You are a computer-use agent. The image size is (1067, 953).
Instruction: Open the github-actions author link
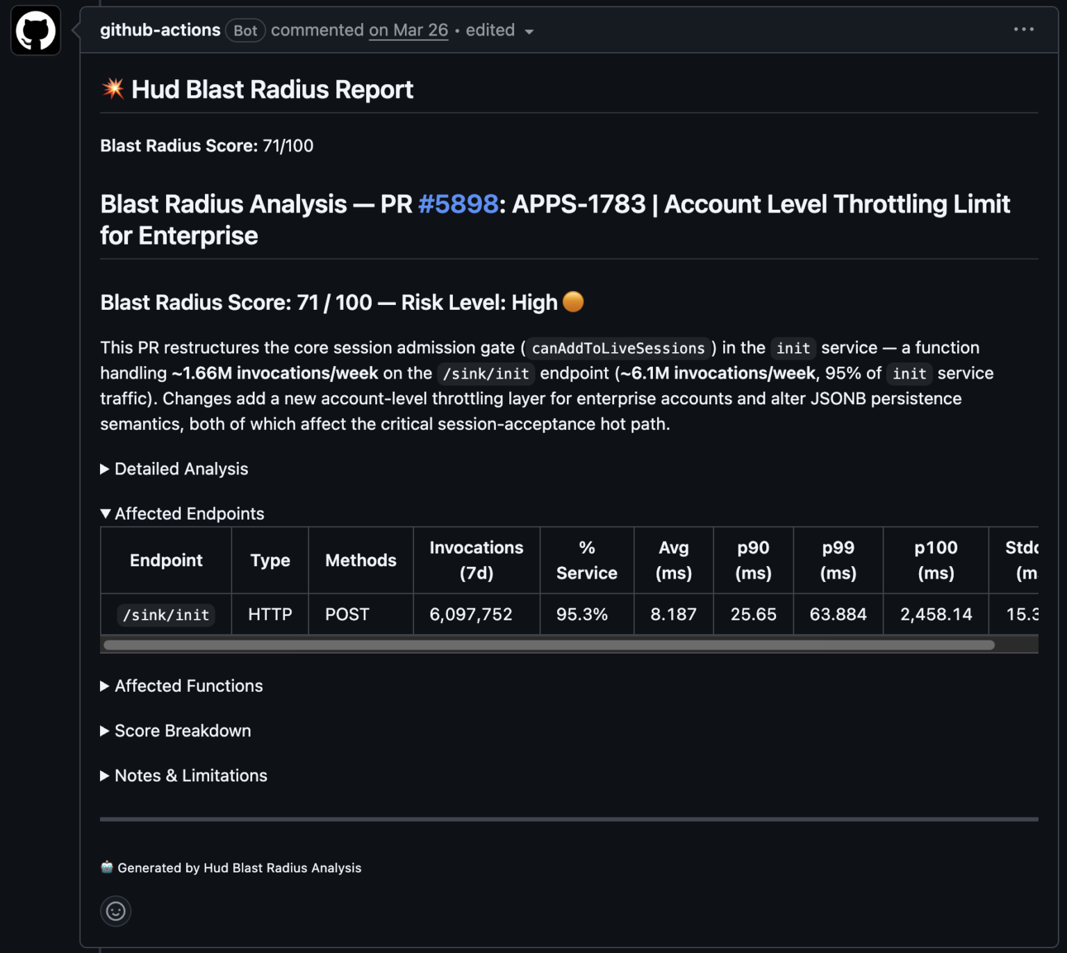click(x=160, y=30)
